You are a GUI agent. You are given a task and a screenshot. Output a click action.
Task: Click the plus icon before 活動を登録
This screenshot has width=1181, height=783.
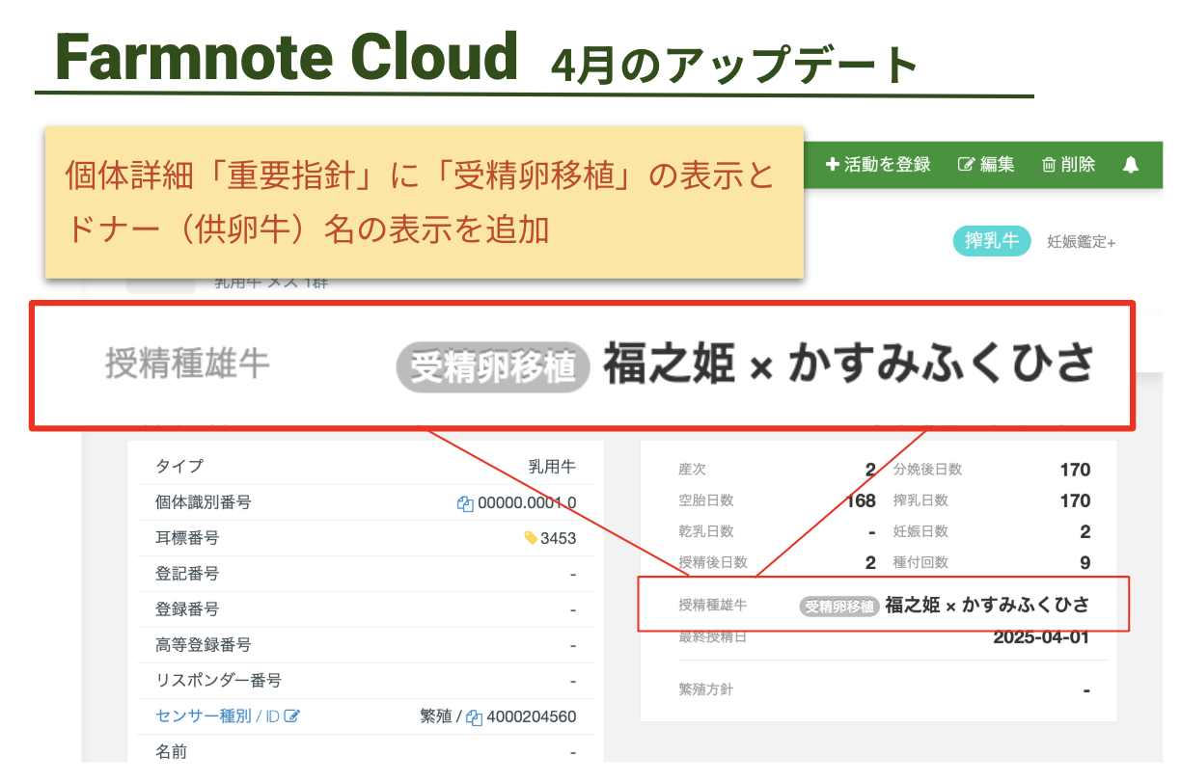click(x=833, y=165)
